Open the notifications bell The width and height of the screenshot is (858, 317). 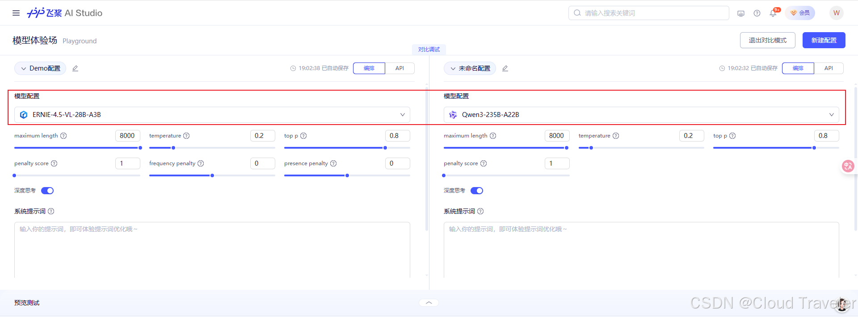(773, 13)
